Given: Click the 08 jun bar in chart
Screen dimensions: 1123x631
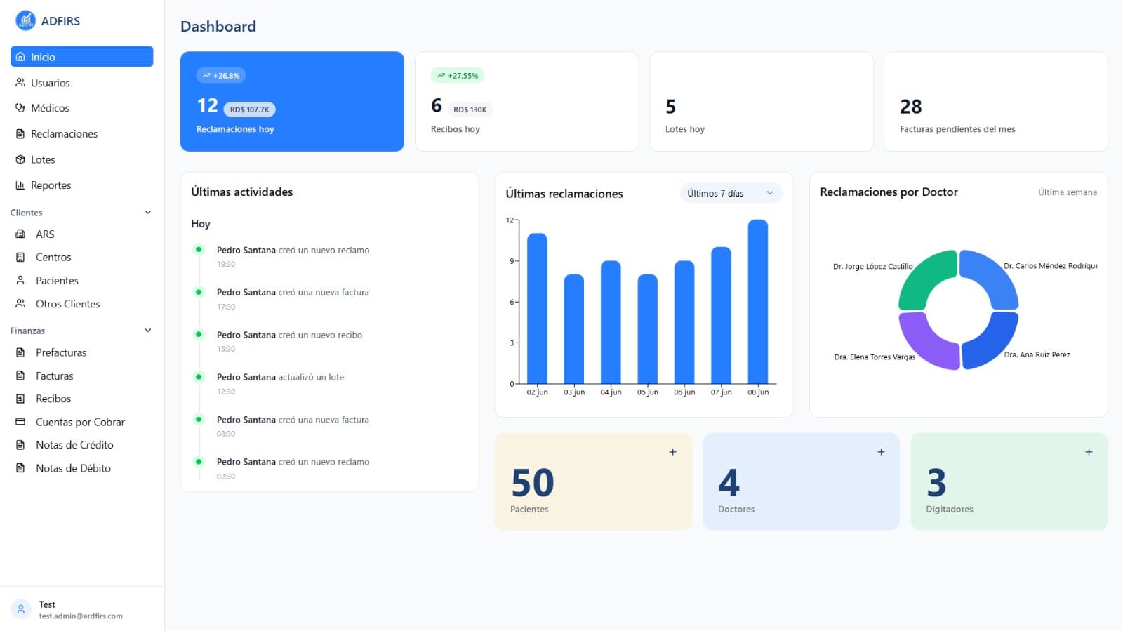Looking at the screenshot, I should [758, 302].
